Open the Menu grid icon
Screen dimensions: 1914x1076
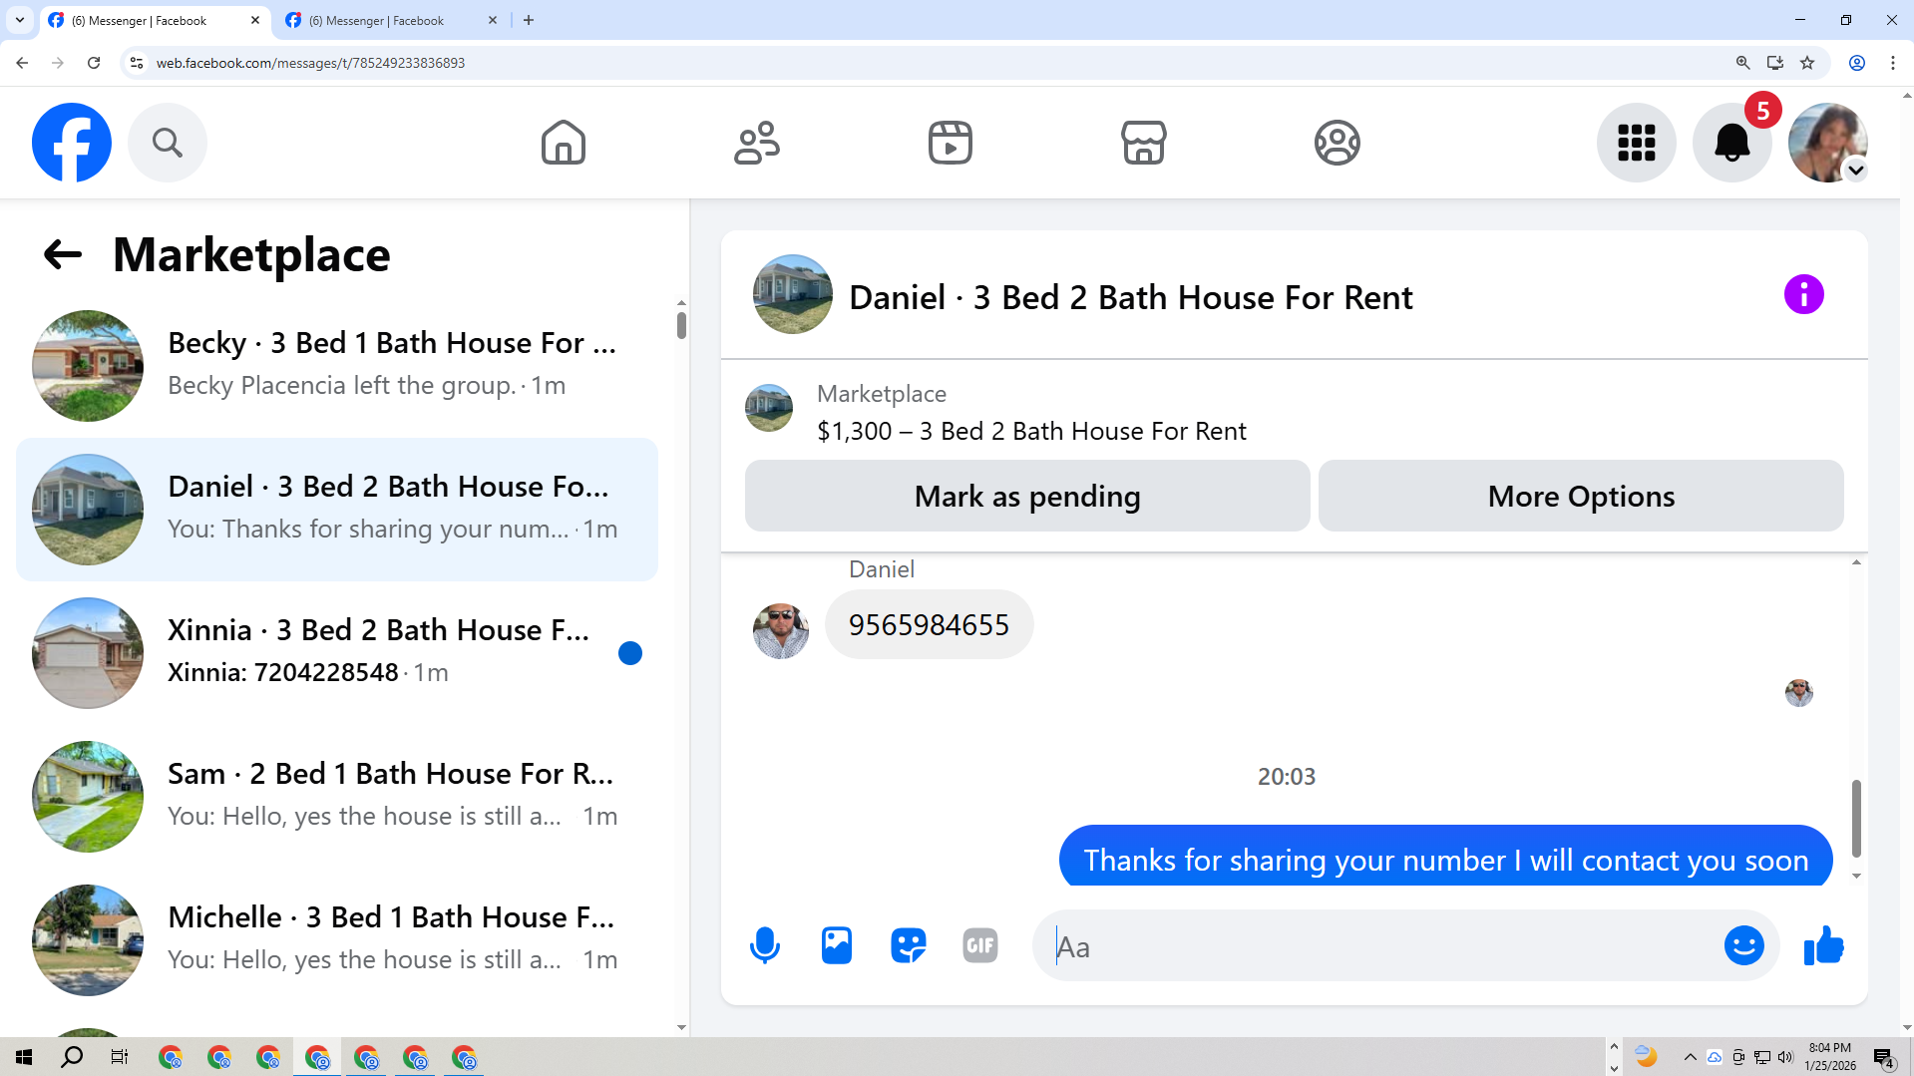coord(1637,143)
